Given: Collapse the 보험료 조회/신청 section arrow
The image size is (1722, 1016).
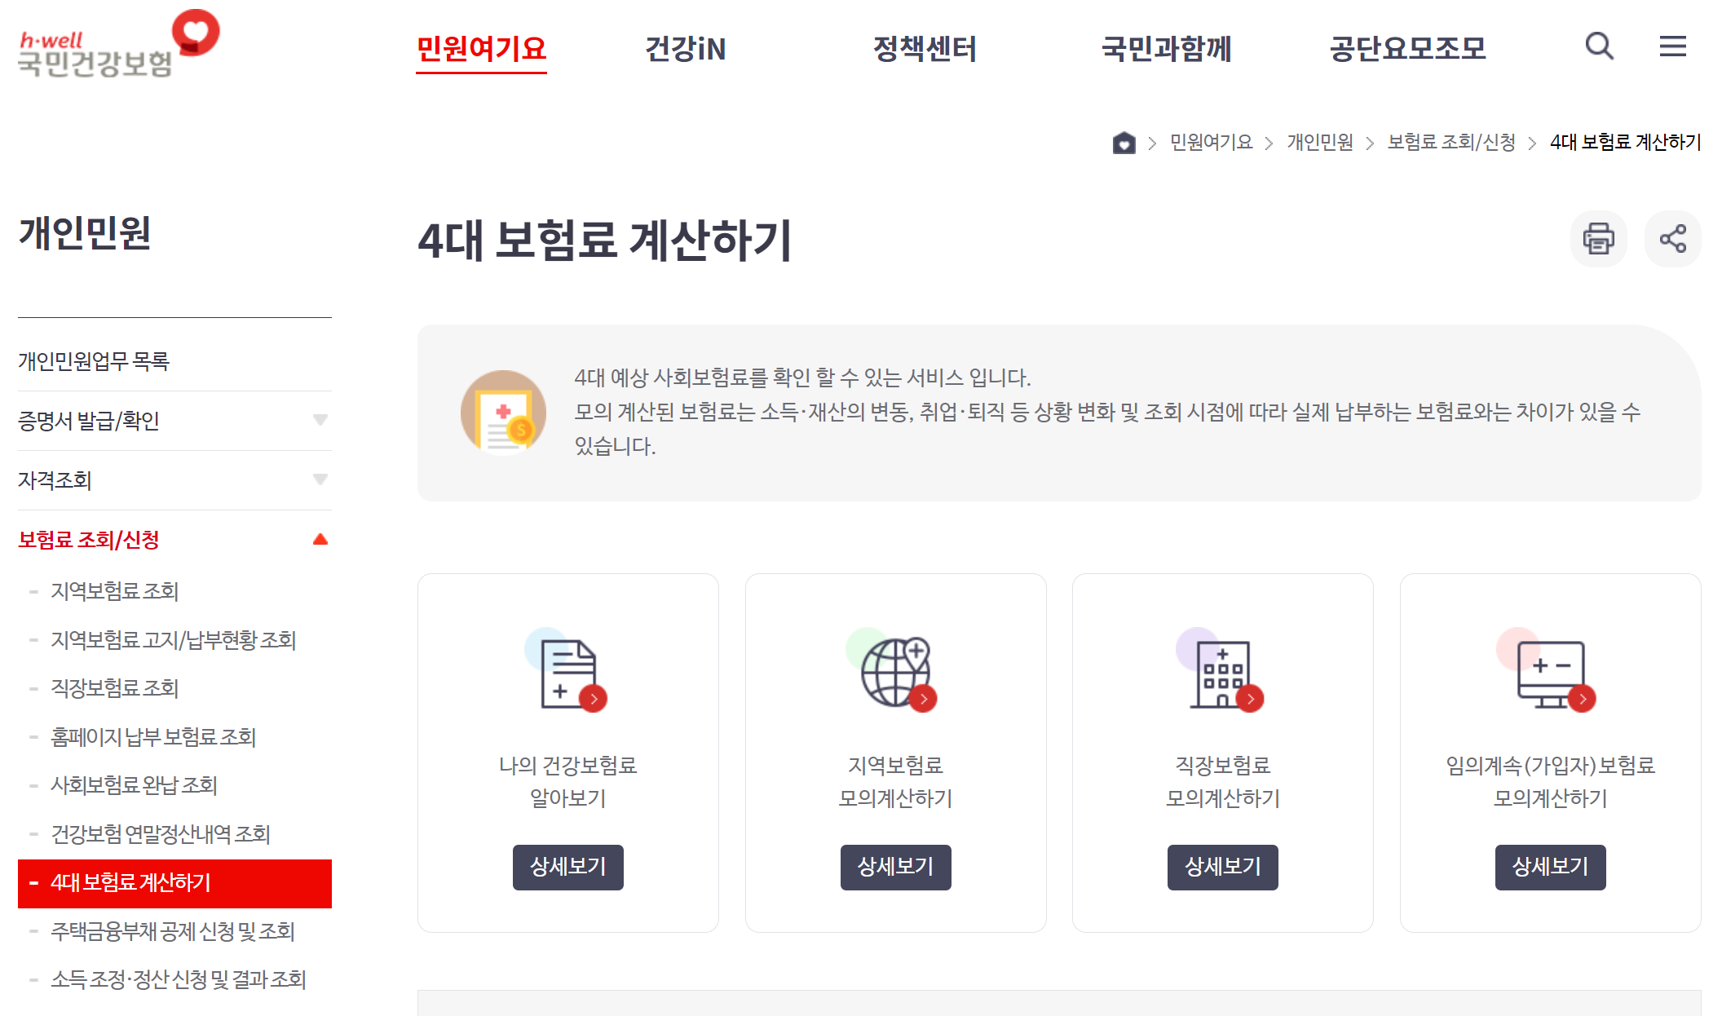Looking at the screenshot, I should (320, 540).
